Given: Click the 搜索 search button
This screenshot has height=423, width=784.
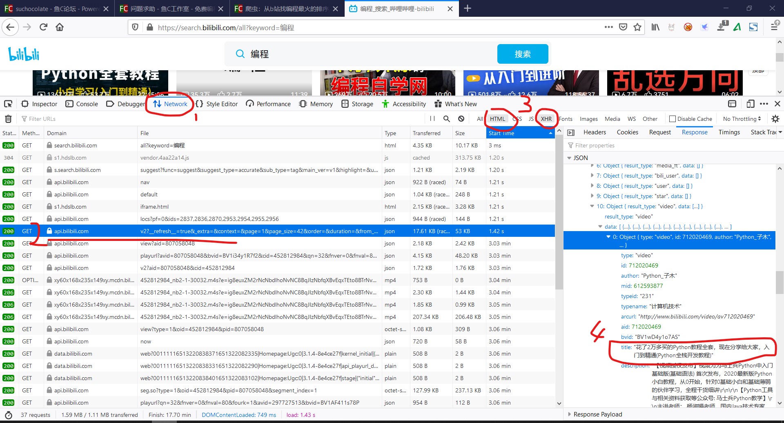Looking at the screenshot, I should coord(523,54).
